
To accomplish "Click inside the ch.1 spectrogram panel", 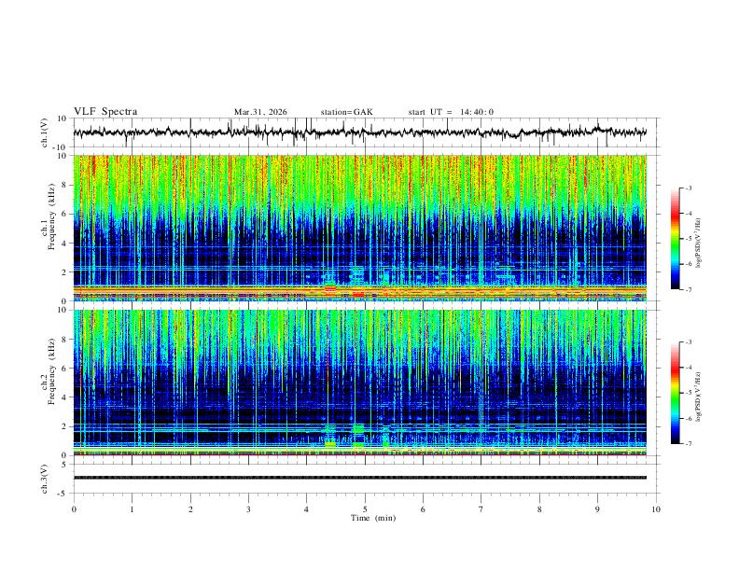I will [359, 228].
